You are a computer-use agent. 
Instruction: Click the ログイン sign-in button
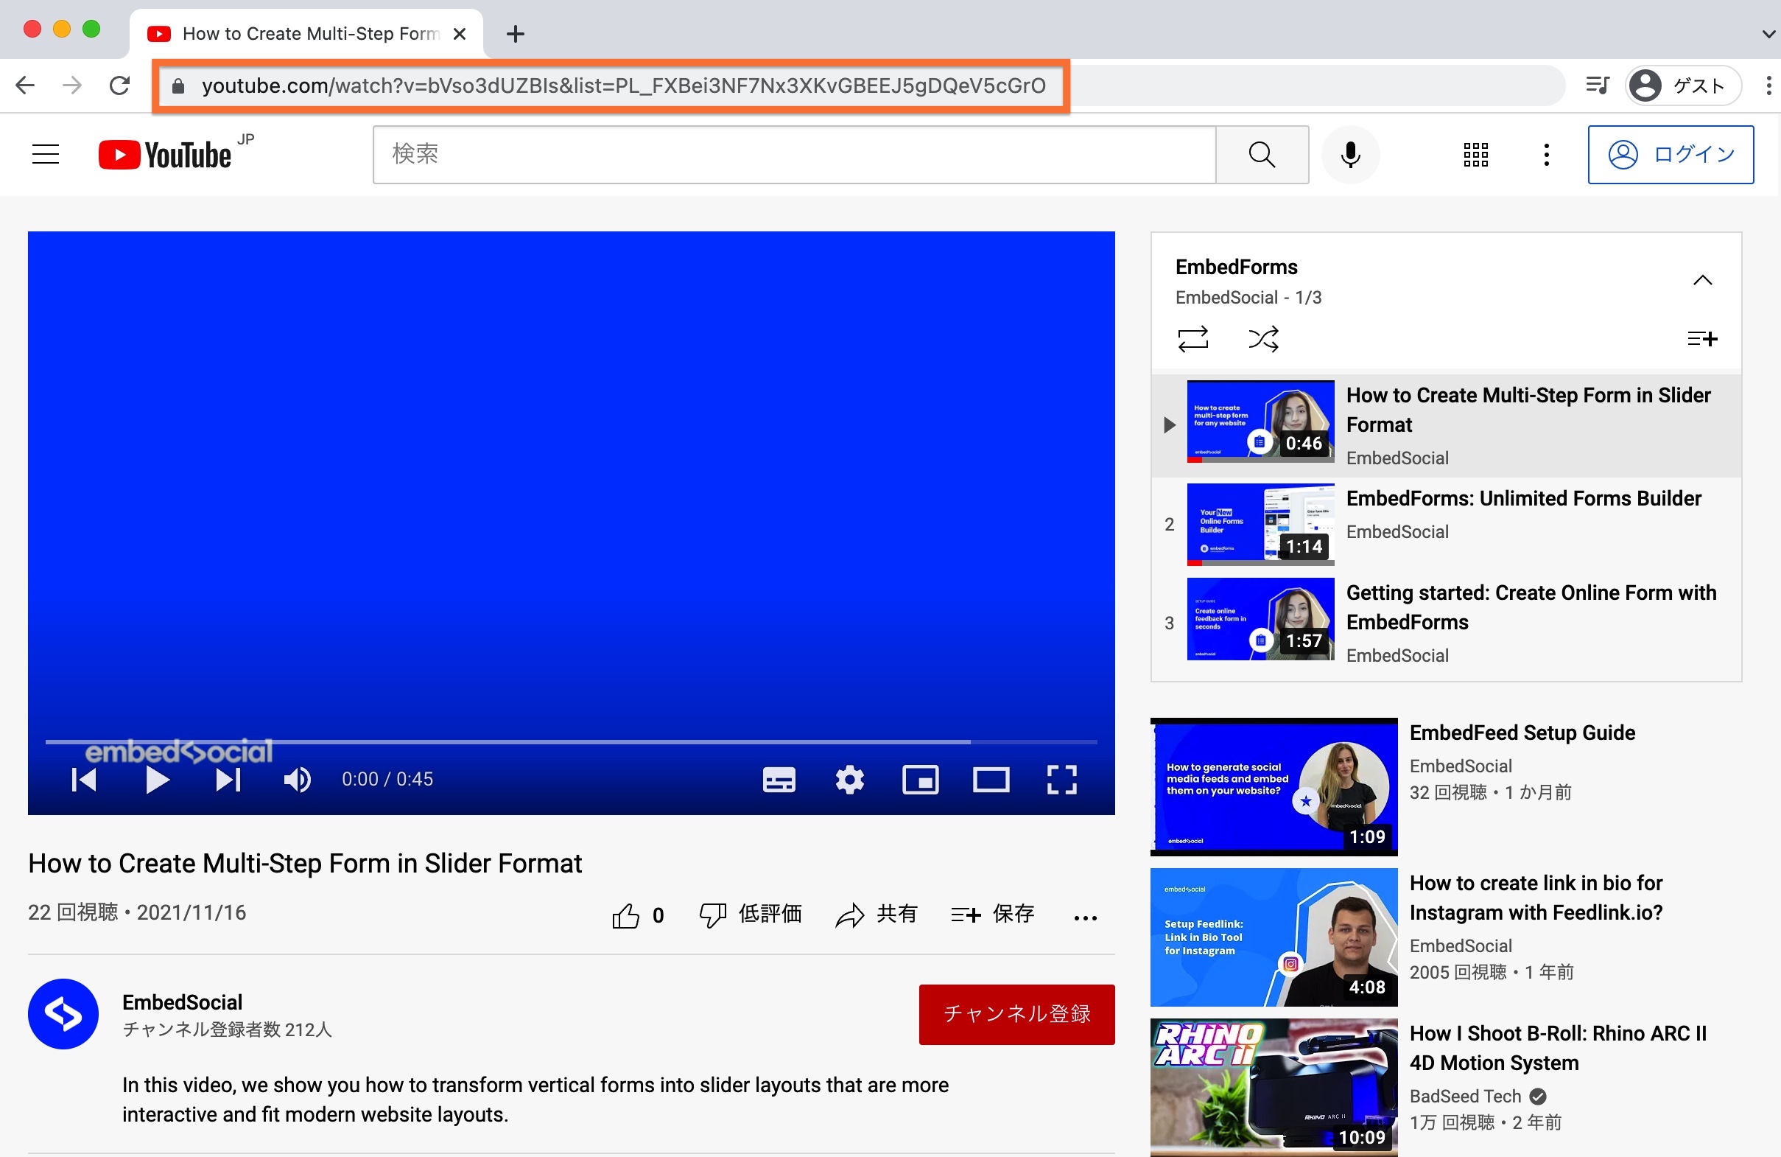tap(1671, 154)
